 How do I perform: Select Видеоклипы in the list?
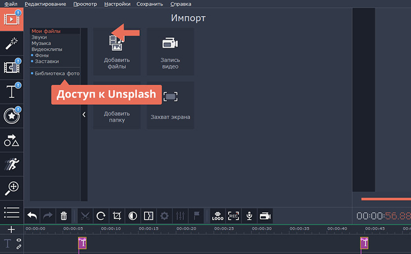tap(47, 49)
